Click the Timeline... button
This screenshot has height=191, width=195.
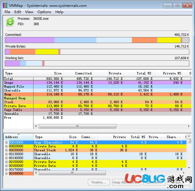pos(99,182)
